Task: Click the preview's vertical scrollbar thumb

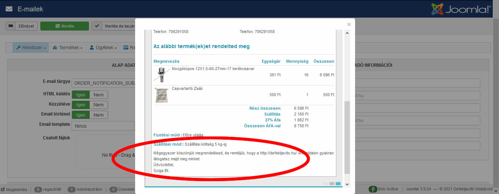Action: coord(347,138)
